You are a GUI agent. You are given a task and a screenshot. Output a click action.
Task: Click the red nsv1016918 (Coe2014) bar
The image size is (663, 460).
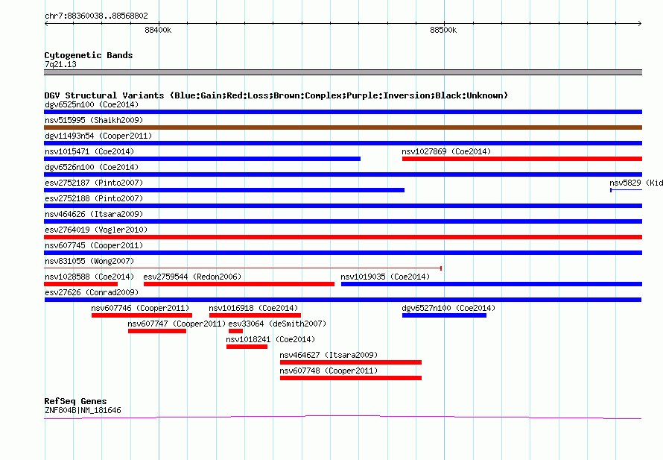click(x=255, y=315)
